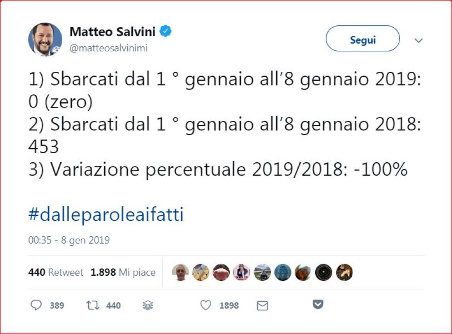
Task: Click the blue-toned liker avatar
Action: [x=283, y=273]
